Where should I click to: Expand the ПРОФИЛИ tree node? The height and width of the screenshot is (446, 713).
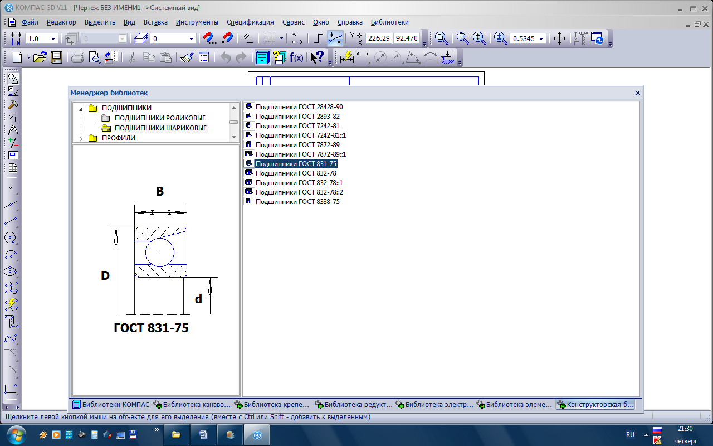point(81,138)
